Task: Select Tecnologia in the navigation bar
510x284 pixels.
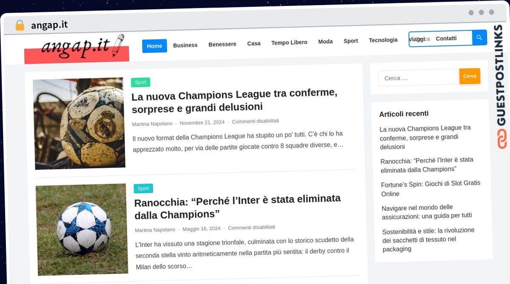Action: (x=383, y=40)
